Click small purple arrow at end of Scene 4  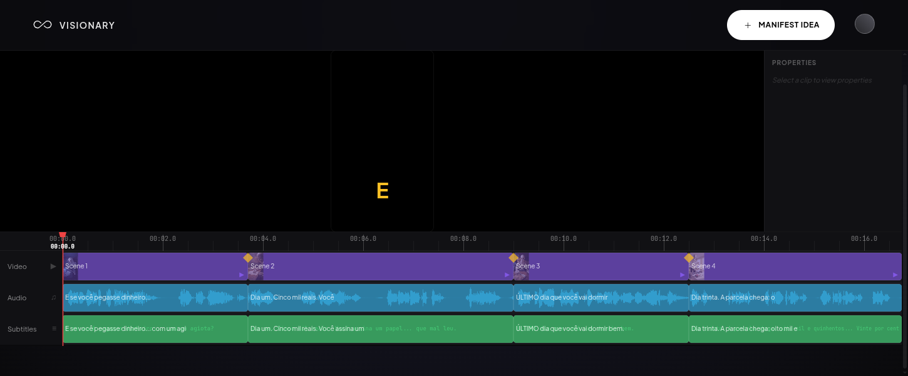[x=895, y=275]
